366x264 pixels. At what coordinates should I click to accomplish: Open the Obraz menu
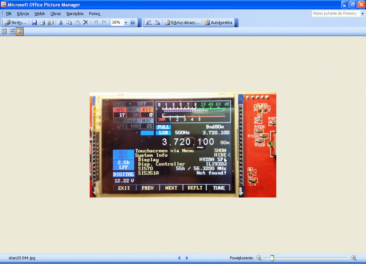pyautogui.click(x=56, y=14)
